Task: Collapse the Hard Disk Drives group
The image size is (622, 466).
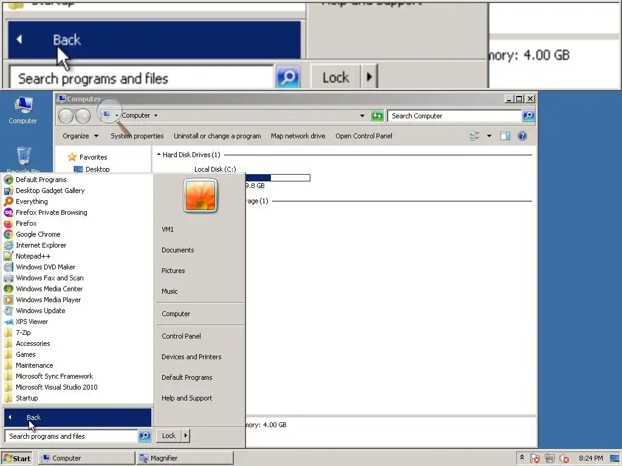Action: click(x=159, y=155)
